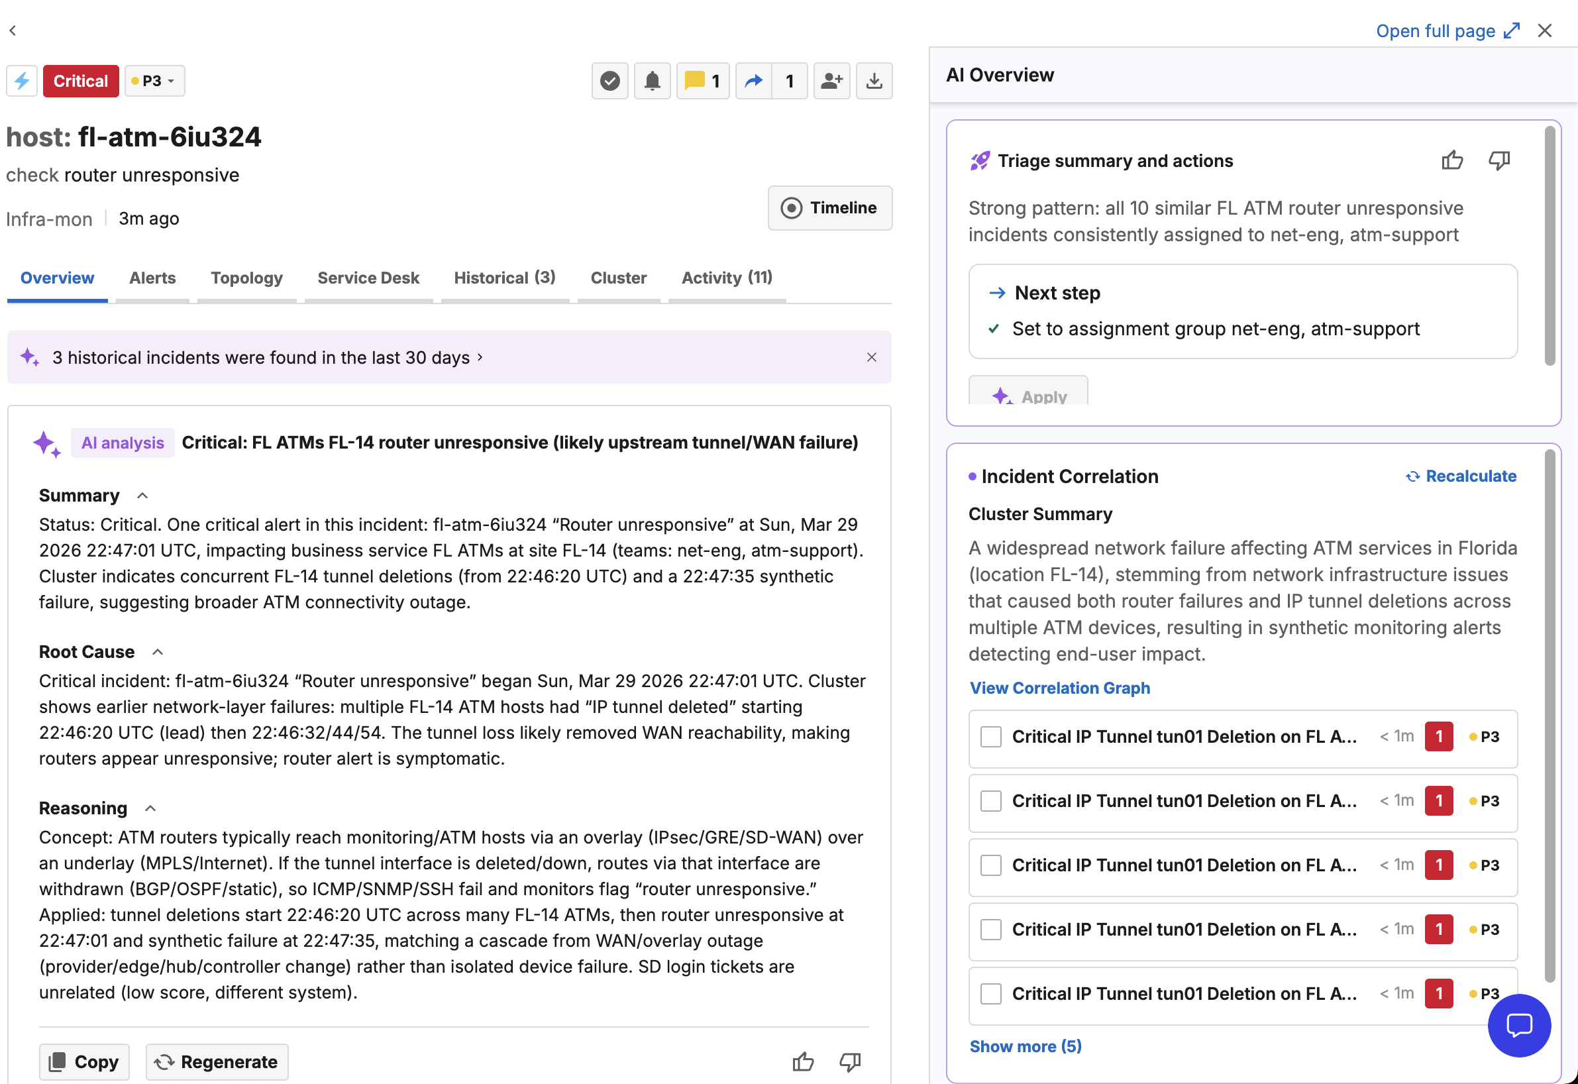Screen dimensions: 1578x1084
Task: Collapse the Summary section
Action: tap(142, 496)
